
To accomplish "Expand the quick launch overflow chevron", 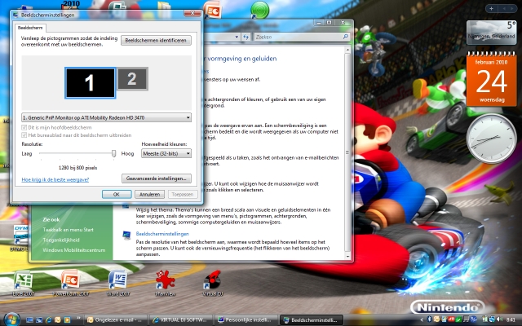I will click(x=78, y=318).
